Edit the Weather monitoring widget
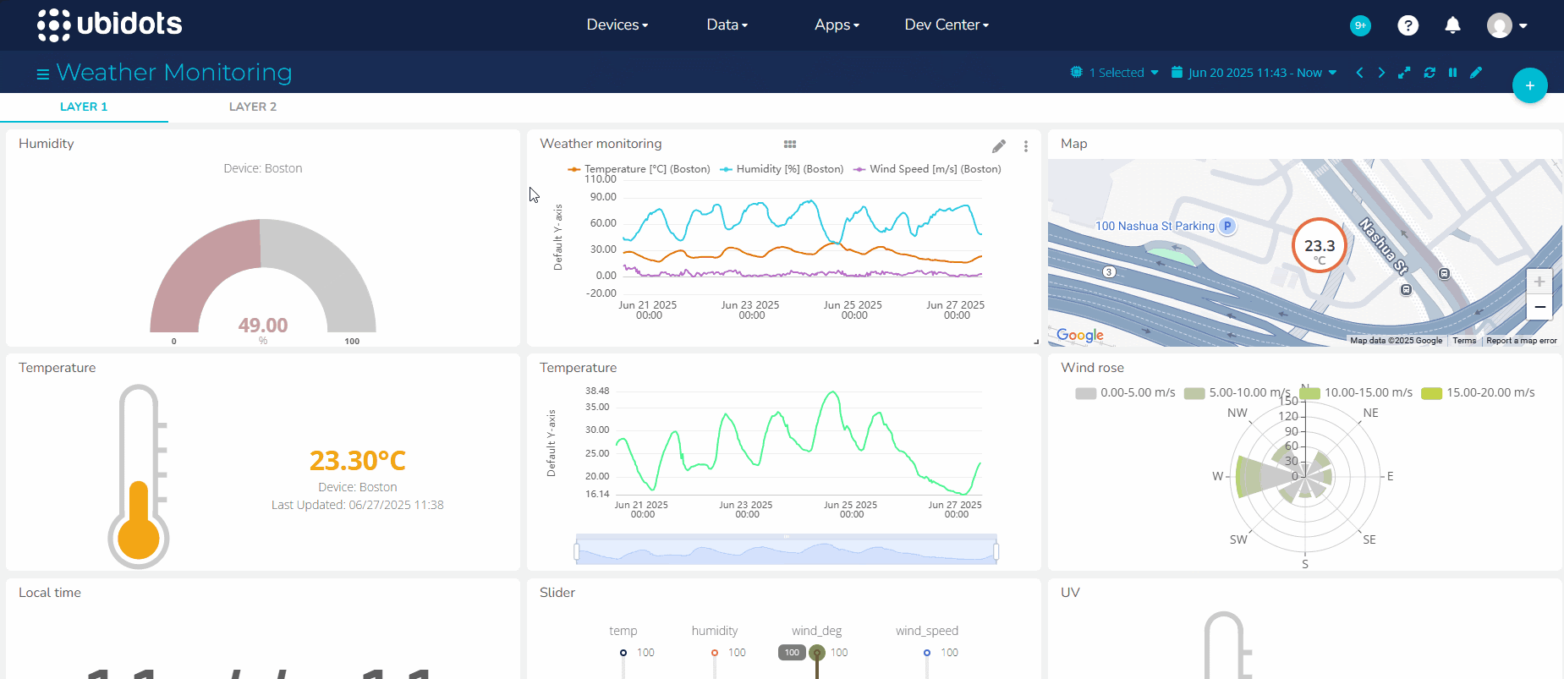1564x679 pixels. click(999, 146)
